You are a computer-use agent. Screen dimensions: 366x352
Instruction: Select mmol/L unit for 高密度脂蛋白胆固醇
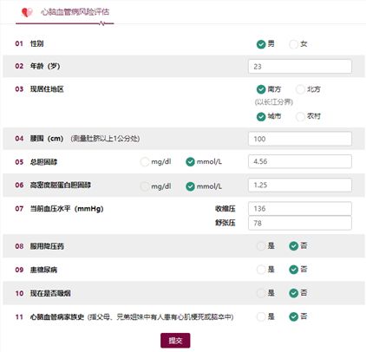[190, 186]
